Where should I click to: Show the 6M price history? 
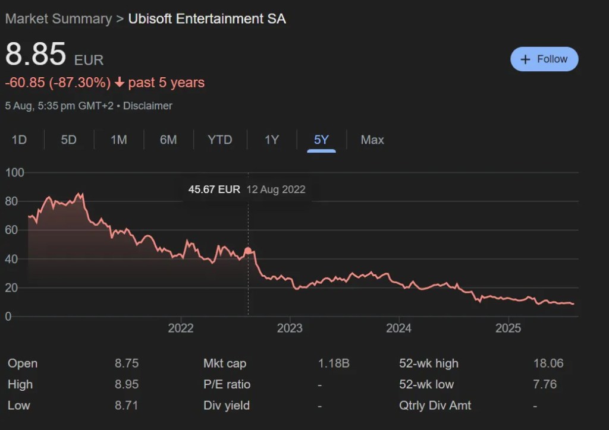click(168, 140)
